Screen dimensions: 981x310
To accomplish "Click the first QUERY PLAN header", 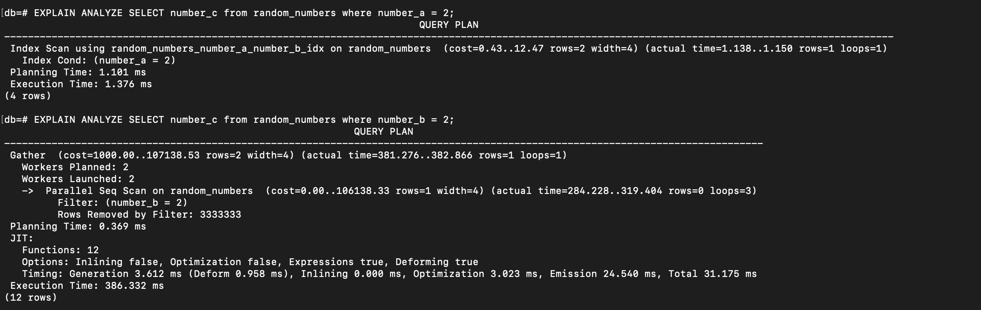I will pos(449,25).
